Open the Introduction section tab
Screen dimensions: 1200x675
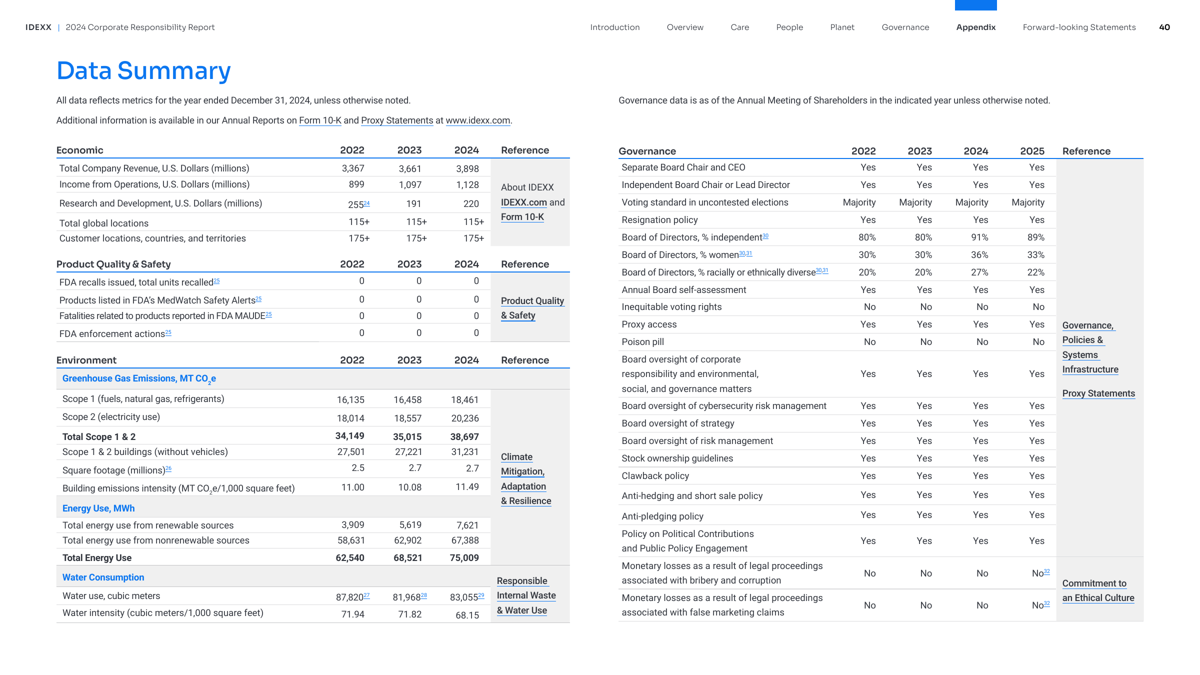tap(614, 27)
